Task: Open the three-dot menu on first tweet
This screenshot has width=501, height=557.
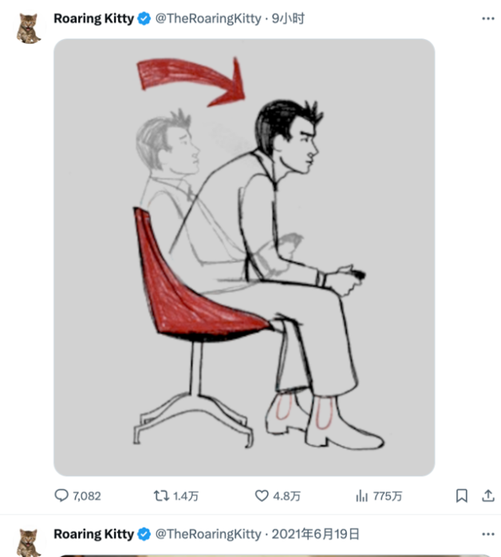Action: tap(488, 18)
